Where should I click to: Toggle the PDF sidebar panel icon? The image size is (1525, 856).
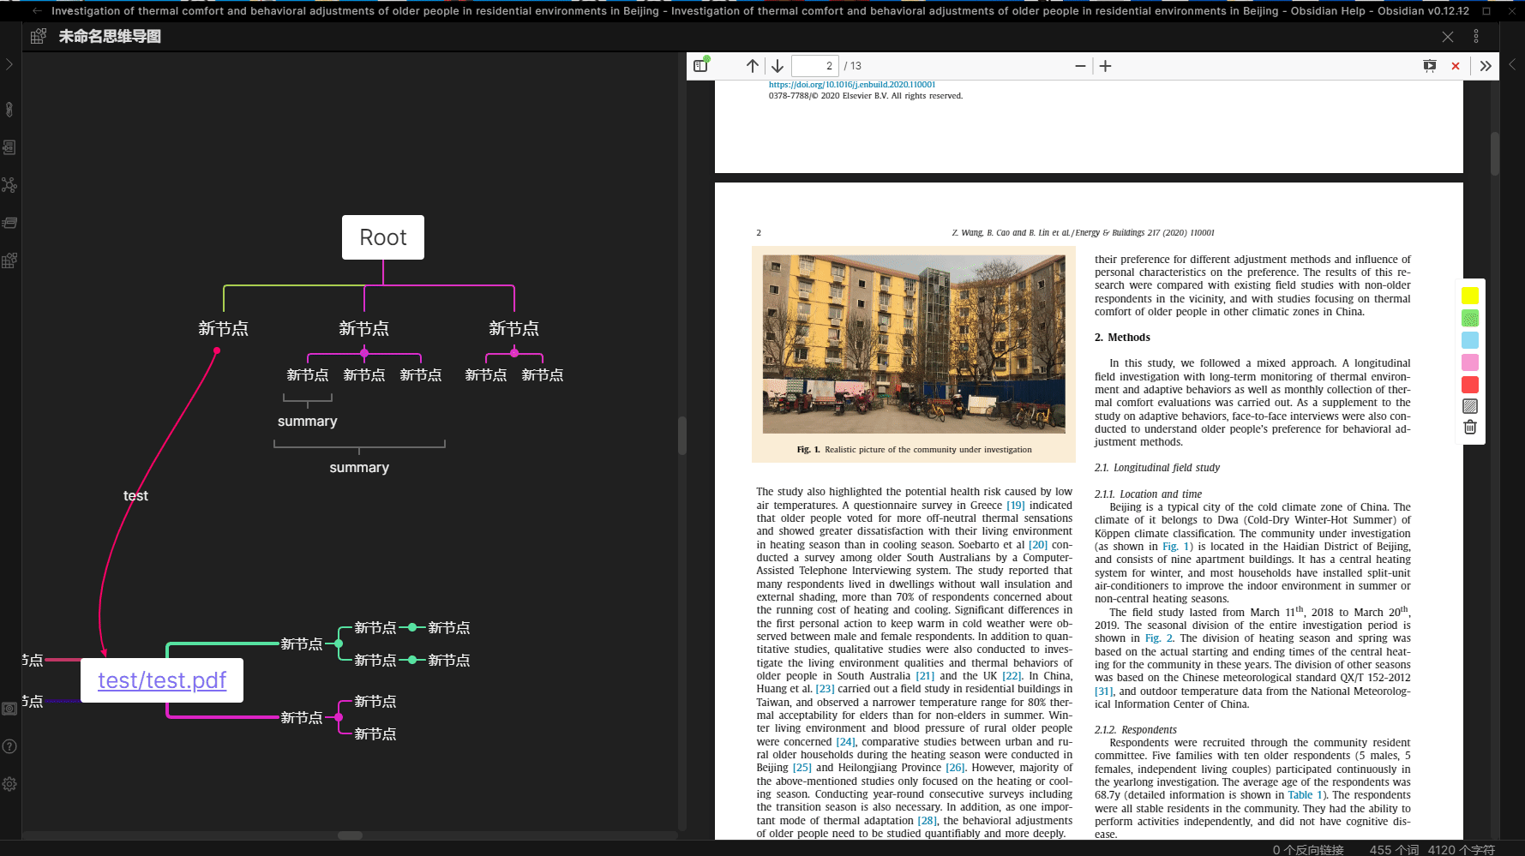[x=701, y=65]
